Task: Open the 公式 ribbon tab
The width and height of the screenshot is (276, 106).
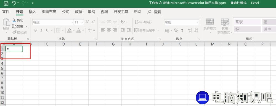Action: (x=65, y=12)
